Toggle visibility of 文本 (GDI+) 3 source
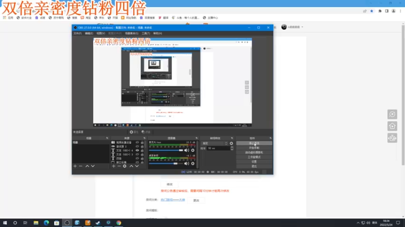This screenshot has width=405, height=227. [x=137, y=154]
